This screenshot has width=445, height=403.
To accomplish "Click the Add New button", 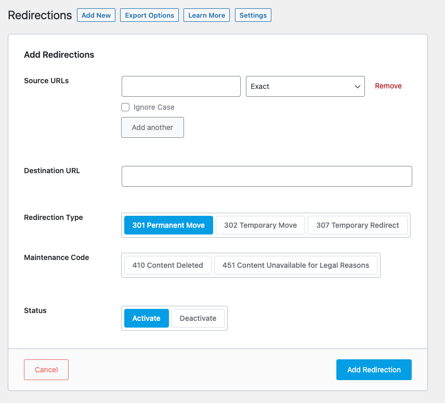I will (96, 15).
